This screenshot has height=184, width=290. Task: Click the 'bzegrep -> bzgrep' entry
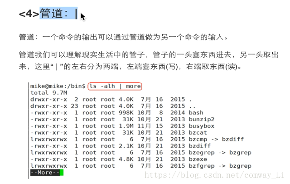point(220,153)
